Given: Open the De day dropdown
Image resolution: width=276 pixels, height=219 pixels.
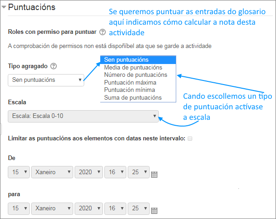Looking at the screenshot, I should [19, 172].
